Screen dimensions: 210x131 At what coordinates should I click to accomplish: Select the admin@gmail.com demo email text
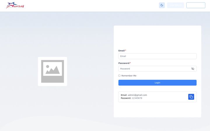(137, 95)
